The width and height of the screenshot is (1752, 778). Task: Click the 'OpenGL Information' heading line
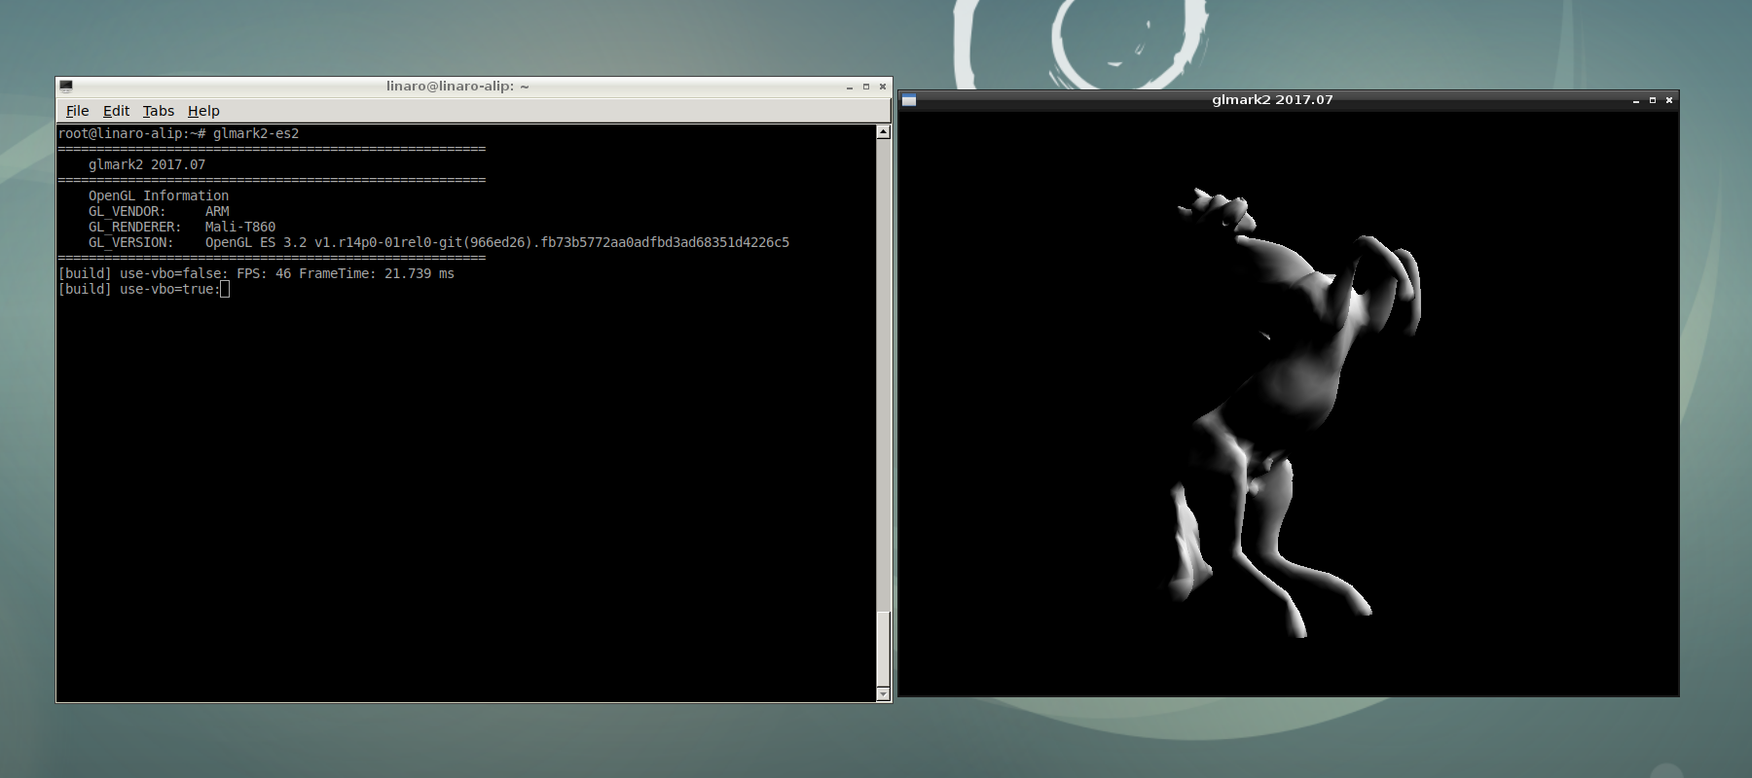[x=159, y=195]
